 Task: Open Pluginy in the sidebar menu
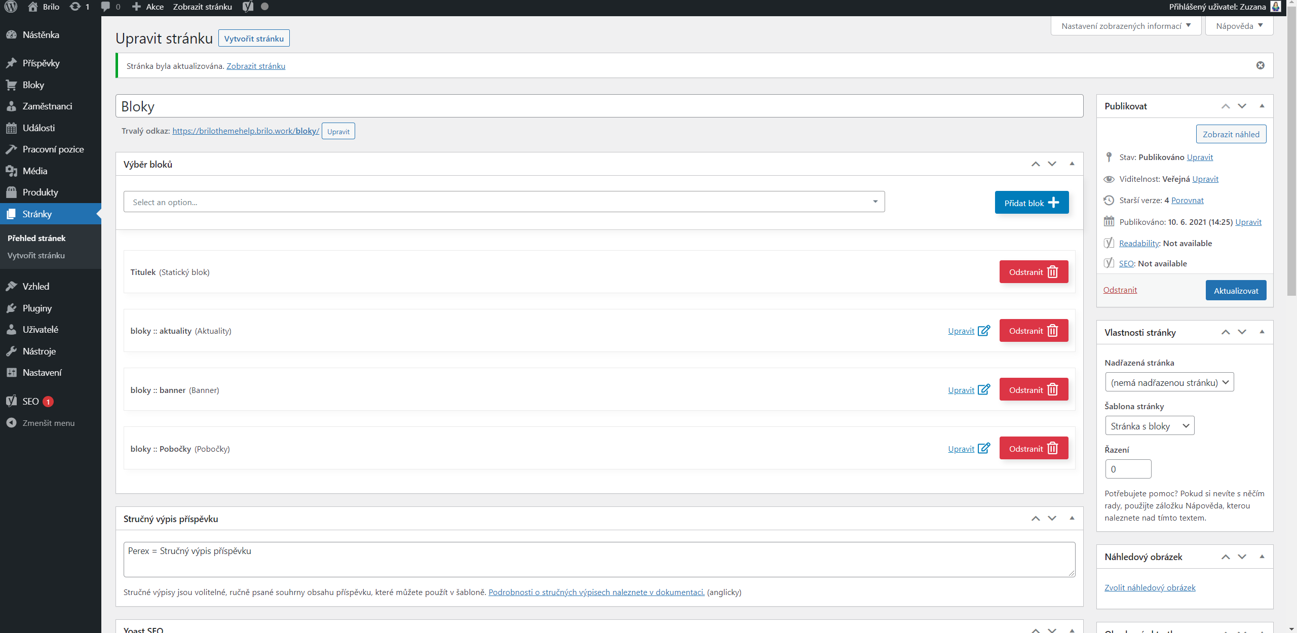[37, 308]
